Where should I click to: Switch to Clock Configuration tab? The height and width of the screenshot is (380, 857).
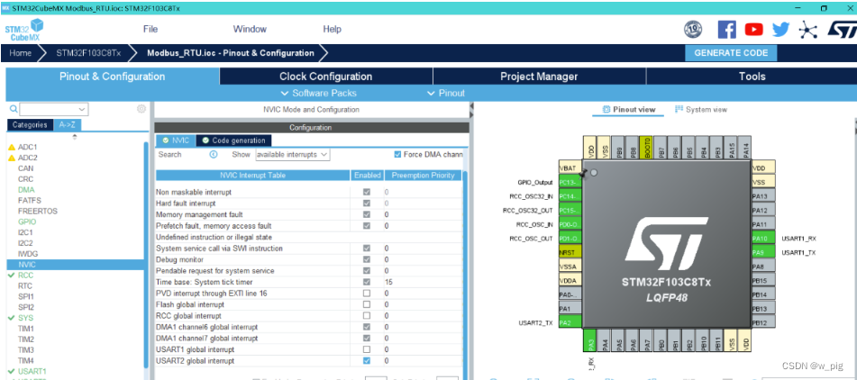(x=325, y=77)
